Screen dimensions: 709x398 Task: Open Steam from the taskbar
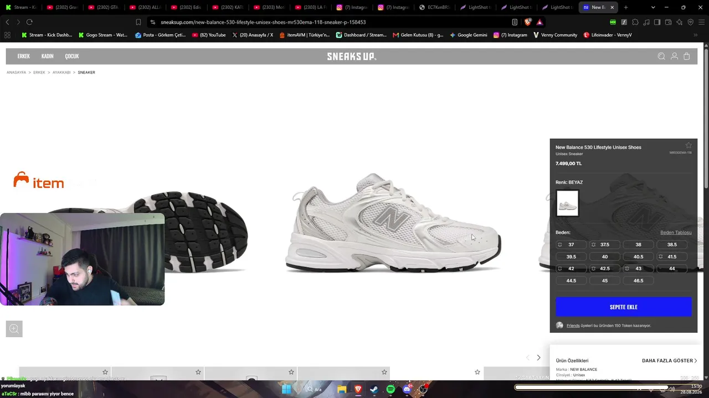(x=374, y=389)
